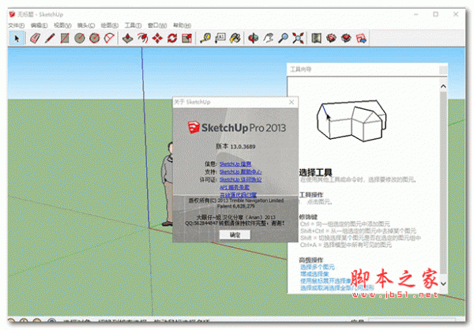Click the 选择多个图元 link in Instructor

click(x=318, y=267)
